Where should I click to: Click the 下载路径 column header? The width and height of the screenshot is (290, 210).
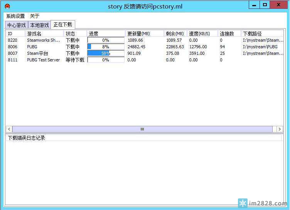pyautogui.click(x=262, y=34)
